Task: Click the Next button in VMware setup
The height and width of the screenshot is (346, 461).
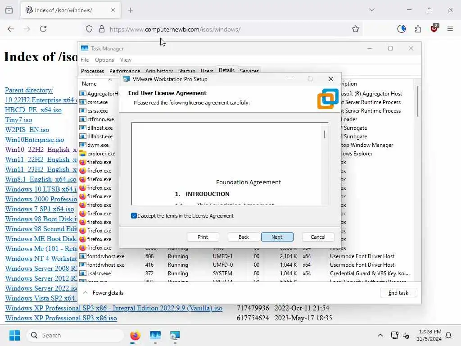Action: pyautogui.click(x=277, y=237)
